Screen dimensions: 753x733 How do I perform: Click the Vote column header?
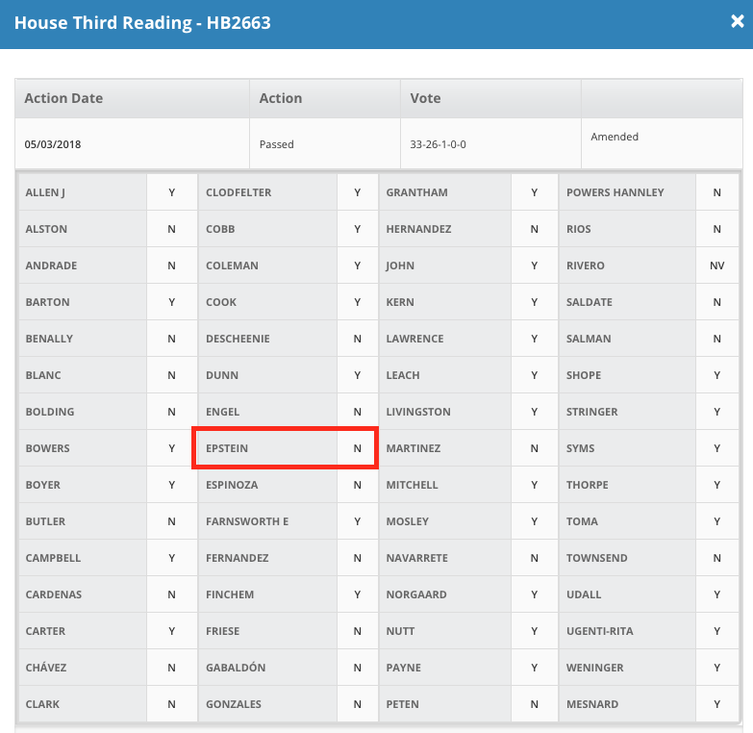pos(490,98)
